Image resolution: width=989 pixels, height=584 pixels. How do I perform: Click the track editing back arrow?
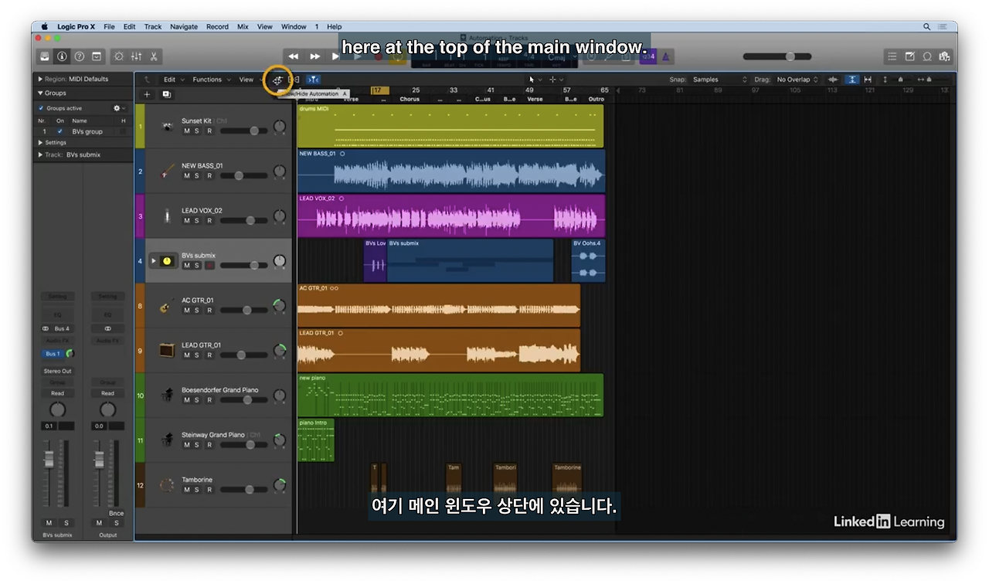[147, 80]
